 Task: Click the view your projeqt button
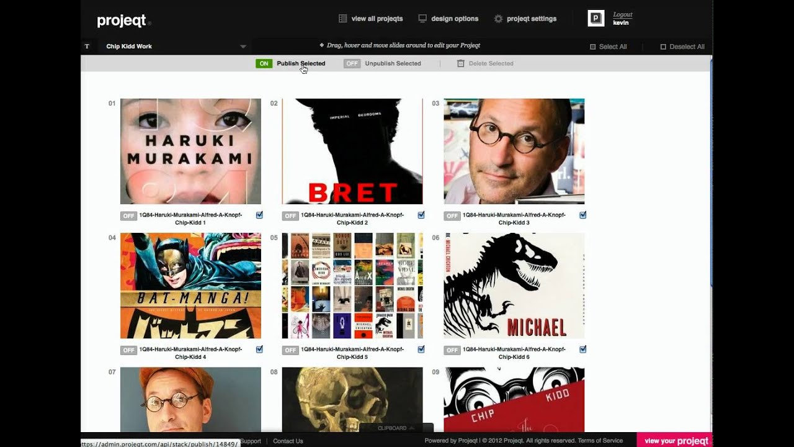(x=676, y=441)
